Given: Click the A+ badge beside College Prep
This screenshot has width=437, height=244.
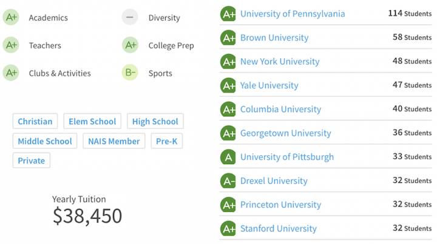Looking at the screenshot, I should (x=130, y=45).
